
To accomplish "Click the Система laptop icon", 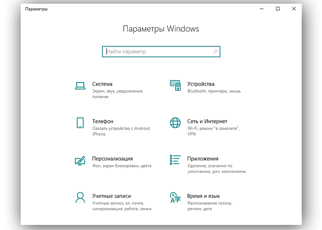I will tap(80, 86).
